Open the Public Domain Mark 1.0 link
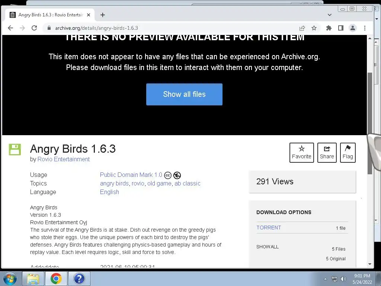Viewport: 381px width, 286px height. [131, 175]
